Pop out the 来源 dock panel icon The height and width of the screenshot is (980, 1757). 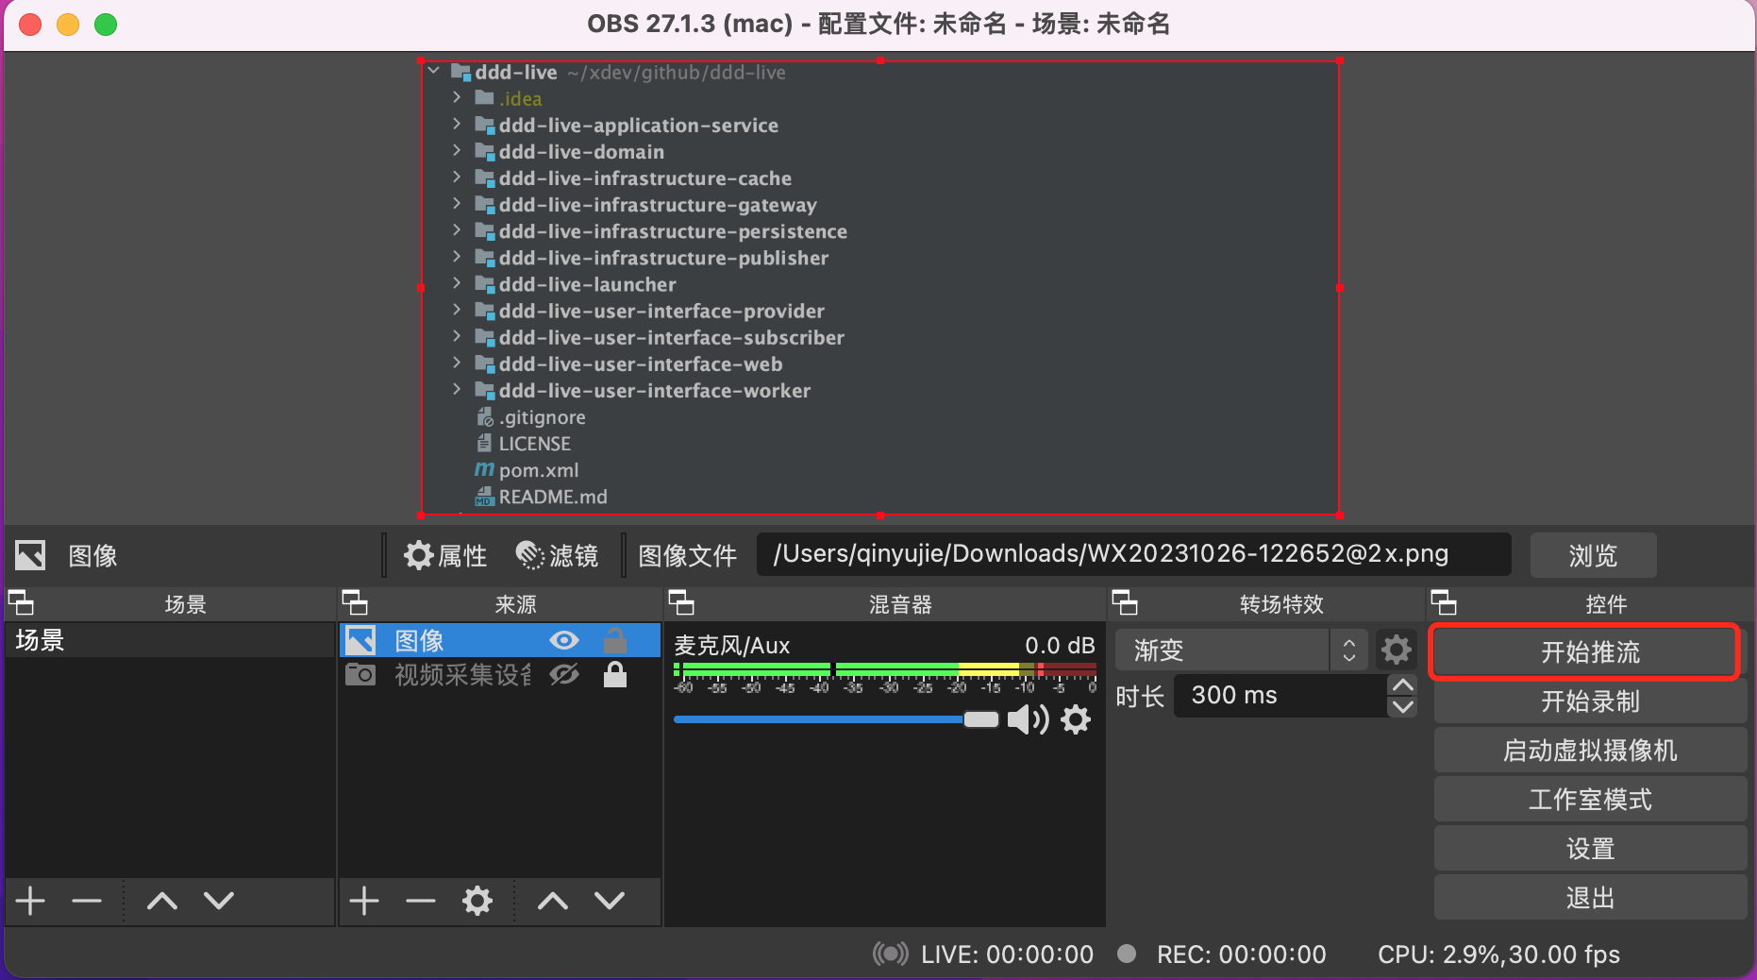355,603
